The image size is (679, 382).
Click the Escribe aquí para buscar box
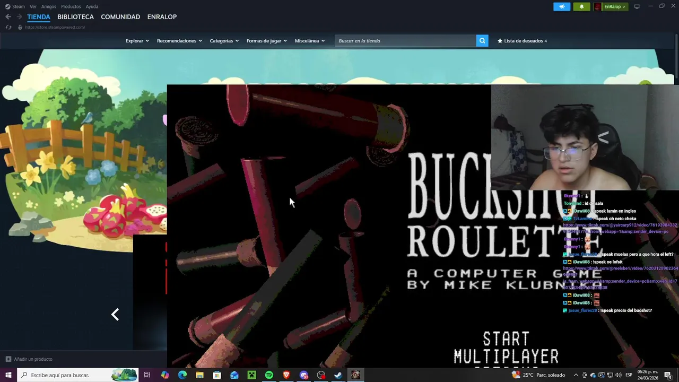tap(78, 375)
